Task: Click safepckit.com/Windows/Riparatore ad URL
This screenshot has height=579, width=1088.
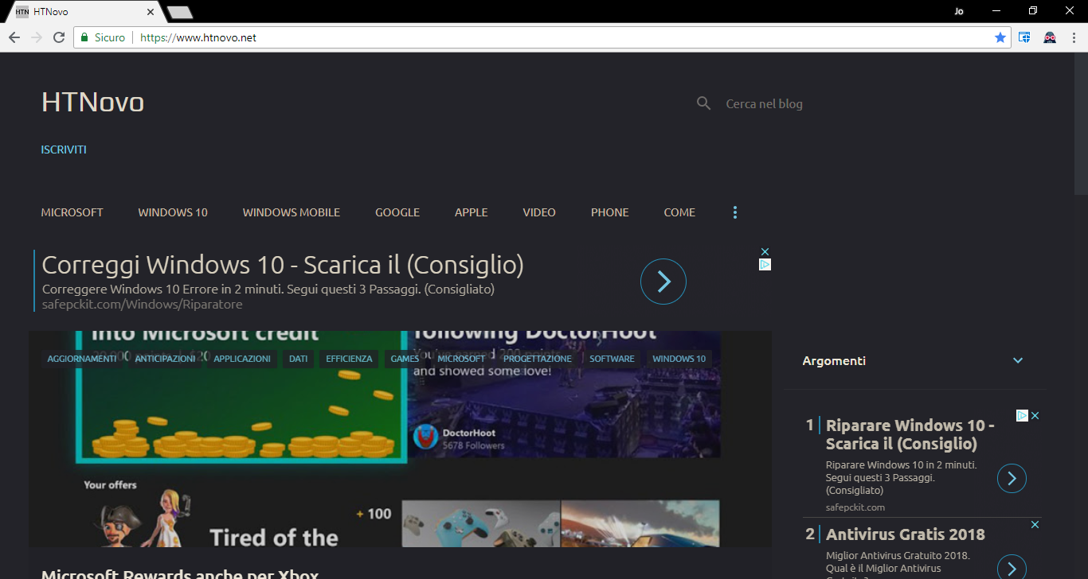Action: click(142, 305)
